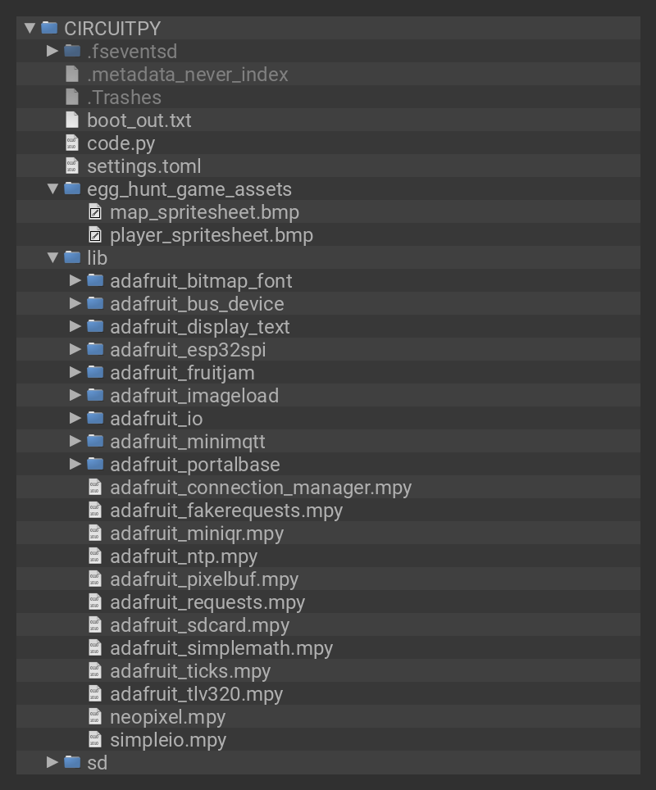Select adafruit_connection_manager.mpy in the list

pyautogui.click(x=260, y=488)
